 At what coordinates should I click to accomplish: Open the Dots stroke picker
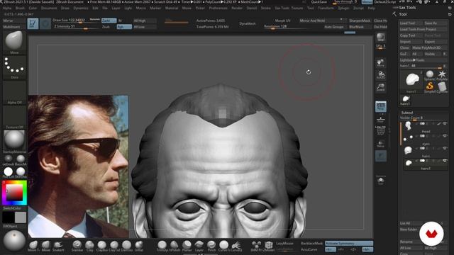click(x=14, y=67)
